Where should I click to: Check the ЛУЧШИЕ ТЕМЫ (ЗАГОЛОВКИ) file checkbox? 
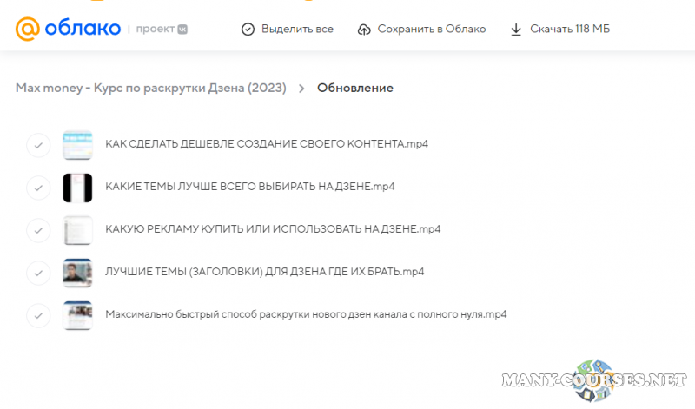[x=38, y=272]
